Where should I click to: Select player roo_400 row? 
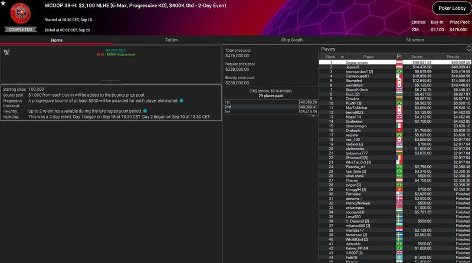395,140
